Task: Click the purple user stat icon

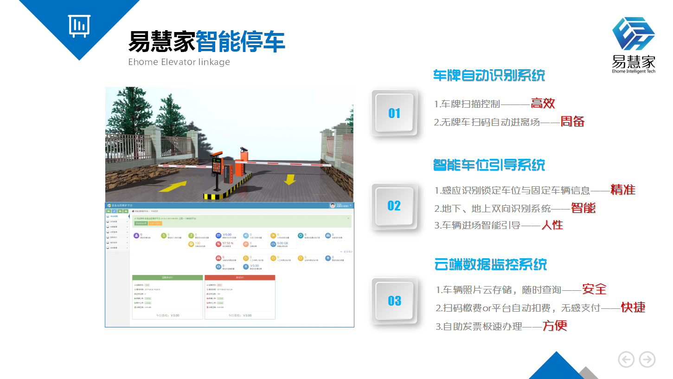Action: (x=136, y=235)
